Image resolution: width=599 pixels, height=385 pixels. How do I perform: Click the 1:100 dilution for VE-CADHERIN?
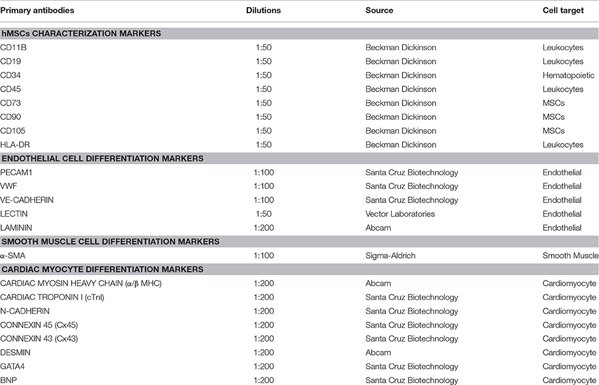pyautogui.click(x=263, y=200)
